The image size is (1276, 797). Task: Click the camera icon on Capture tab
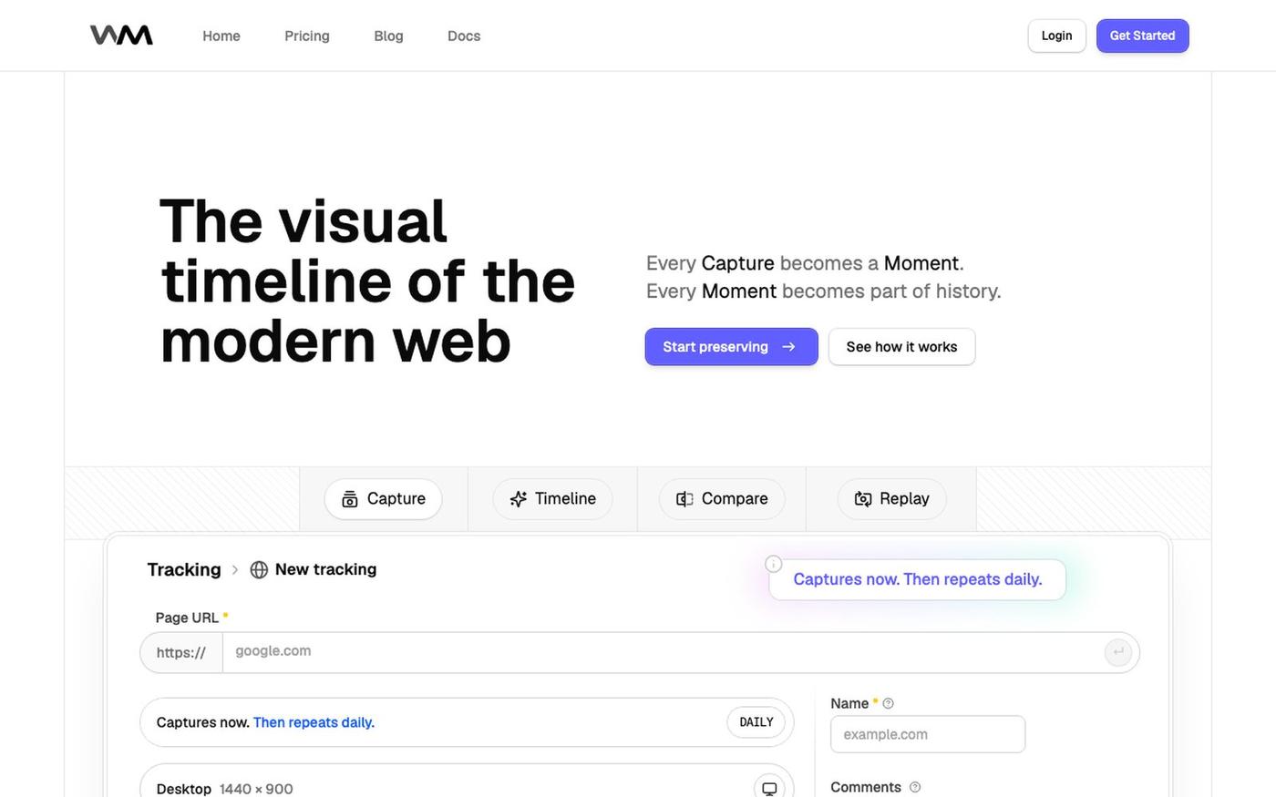tap(350, 499)
